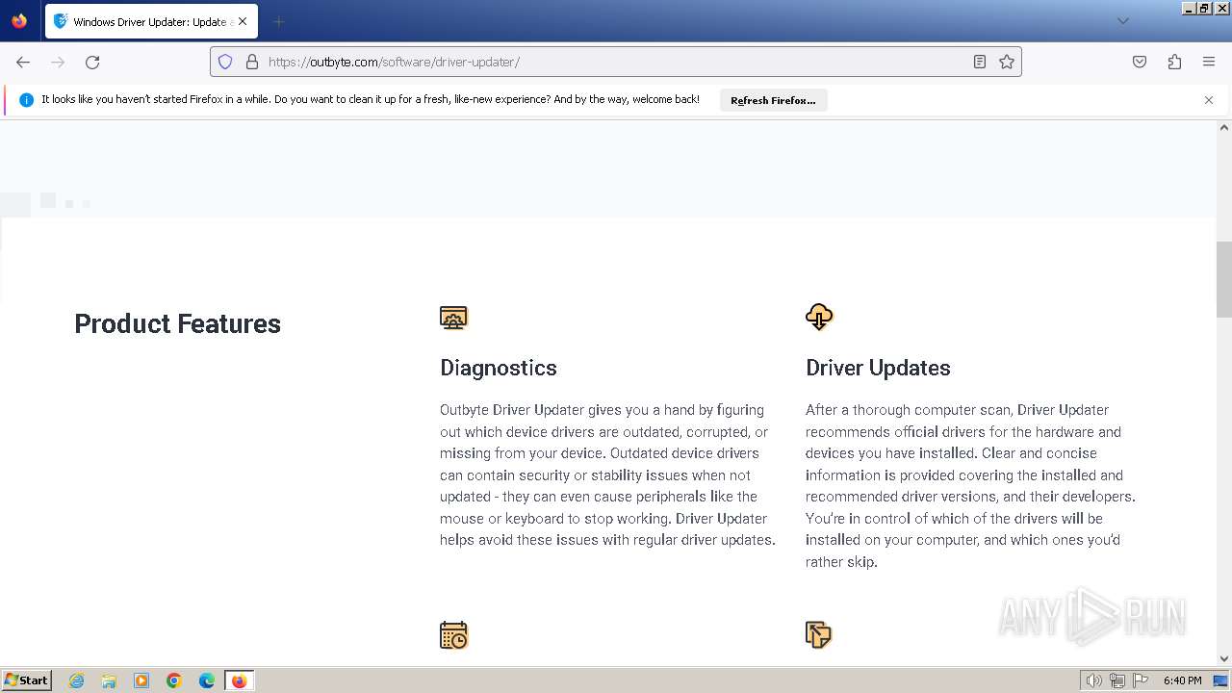Open Firefox View pinned icon
This screenshot has height=693, width=1232.
(19, 21)
